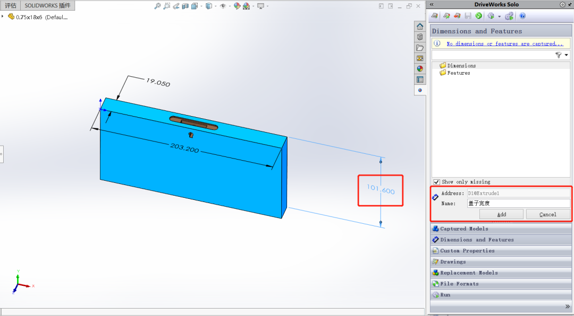Open the Apply Scene dropdown arrow

253,6
